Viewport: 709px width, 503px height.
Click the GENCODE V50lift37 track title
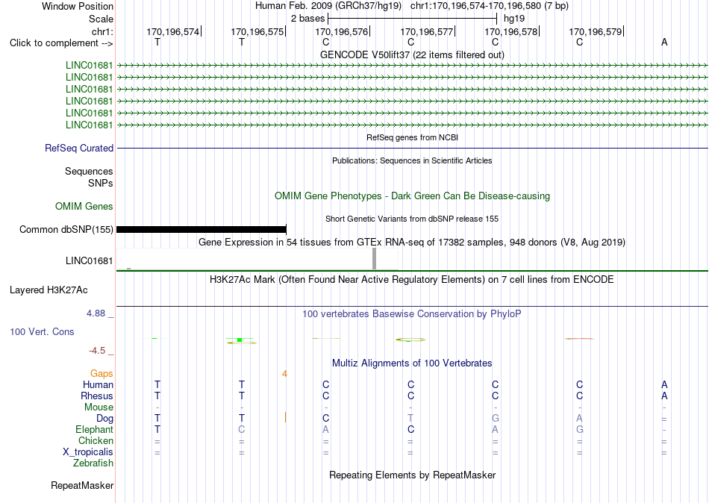point(412,54)
